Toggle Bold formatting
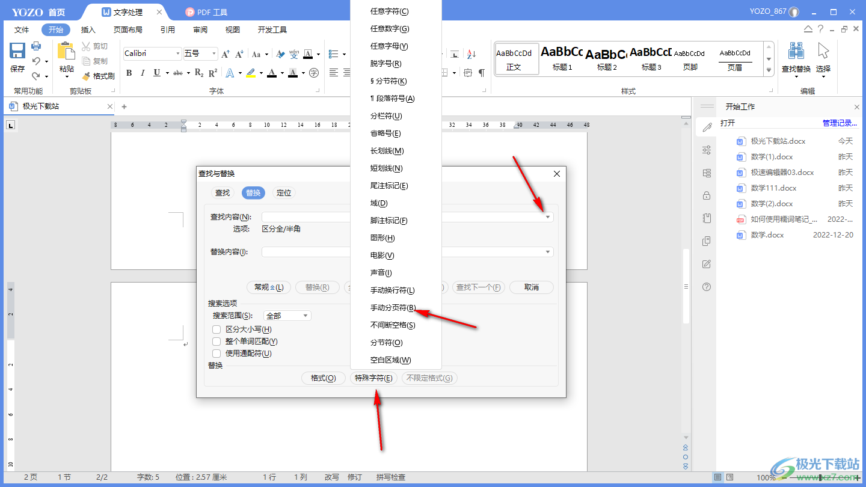The height and width of the screenshot is (487, 866). point(129,73)
